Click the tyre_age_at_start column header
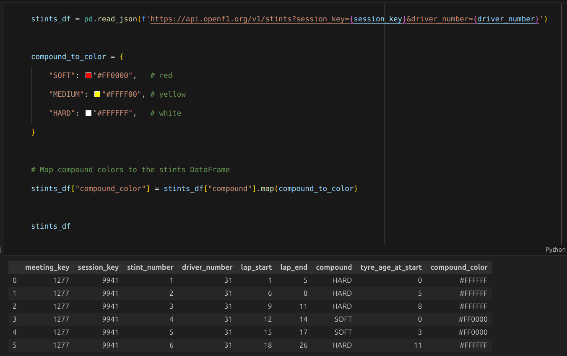Screen dimensions: 567x356 (x=391, y=267)
